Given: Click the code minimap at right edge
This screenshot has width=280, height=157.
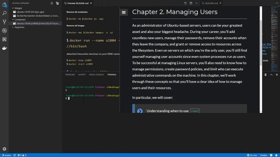Looking at the screenshot, I should click(274, 39).
